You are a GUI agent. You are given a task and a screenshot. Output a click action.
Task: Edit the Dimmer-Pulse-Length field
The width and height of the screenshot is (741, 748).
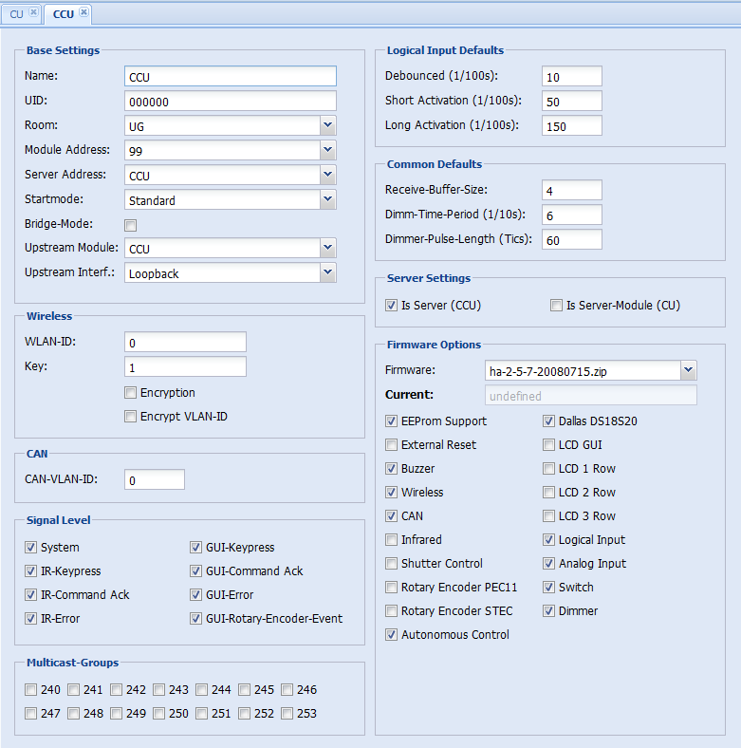[x=572, y=239]
